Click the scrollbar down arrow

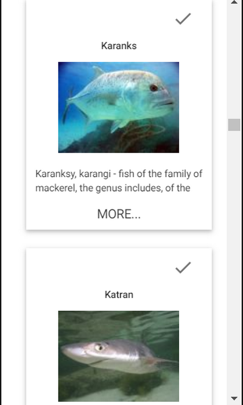tap(234, 398)
